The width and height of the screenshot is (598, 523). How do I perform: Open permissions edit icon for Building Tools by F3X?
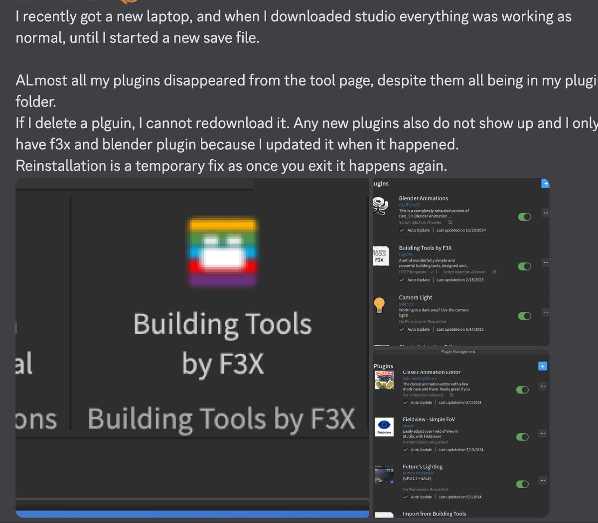pos(494,272)
